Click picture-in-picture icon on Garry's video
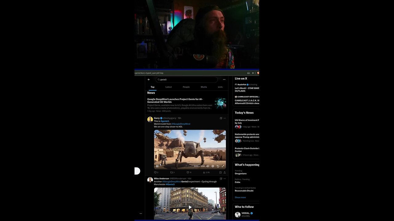 218,166
